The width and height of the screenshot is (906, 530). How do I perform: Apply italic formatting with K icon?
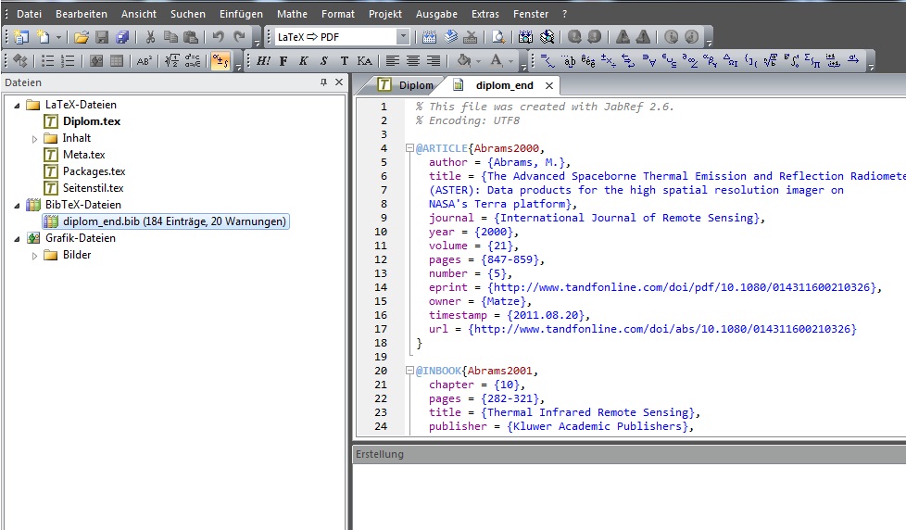coord(304,61)
